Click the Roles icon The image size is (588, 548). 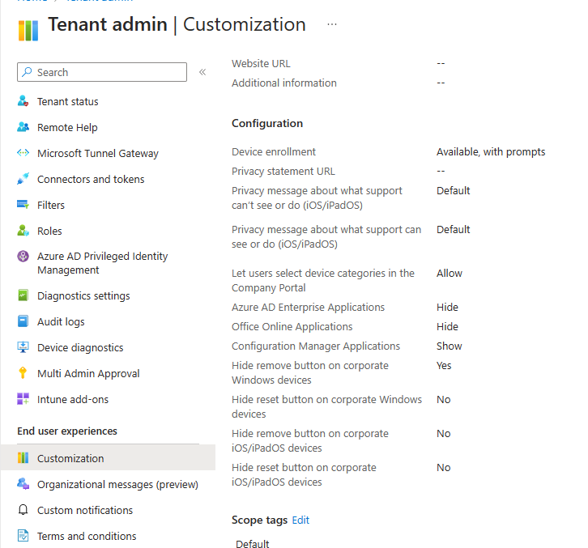(x=23, y=231)
